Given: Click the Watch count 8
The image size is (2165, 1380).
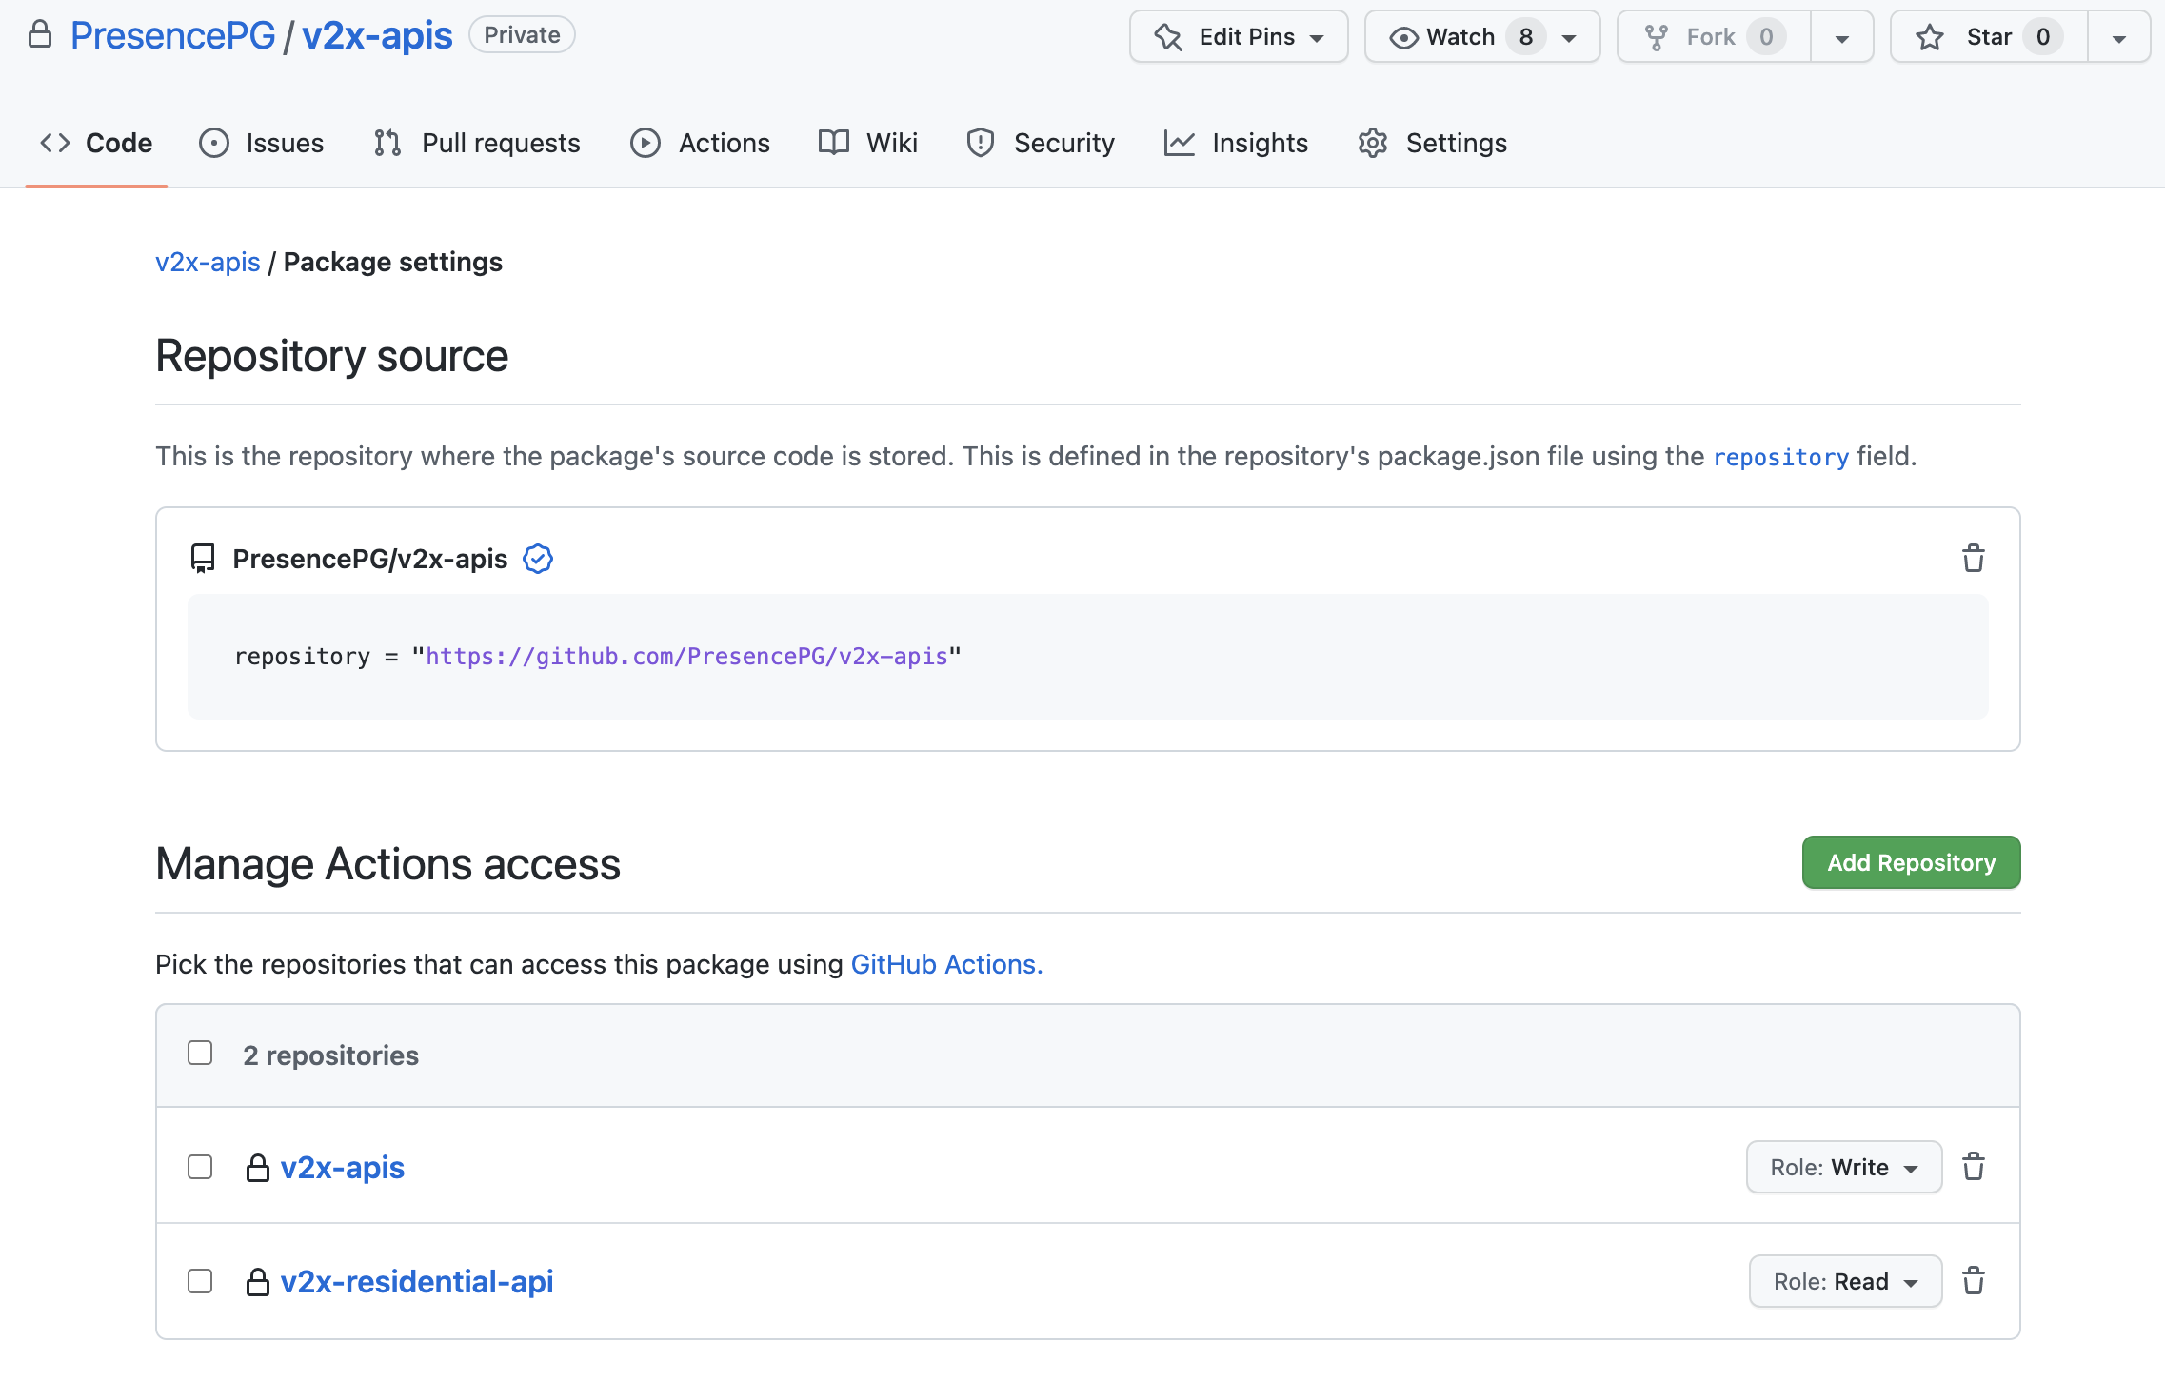Looking at the screenshot, I should (x=1526, y=37).
